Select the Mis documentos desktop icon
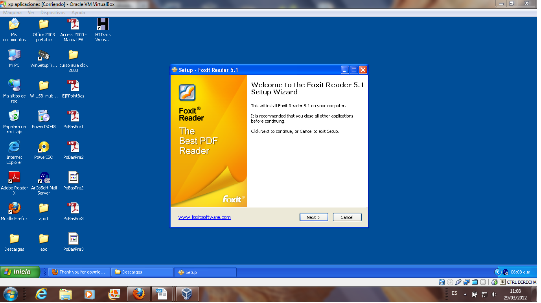Viewport: 541px width, 303px height. pyautogui.click(x=14, y=30)
